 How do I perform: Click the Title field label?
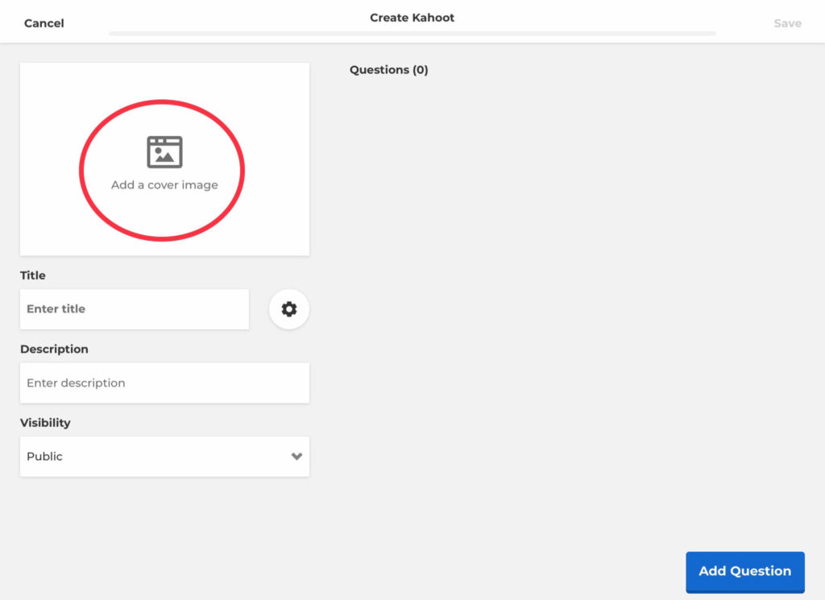[32, 275]
